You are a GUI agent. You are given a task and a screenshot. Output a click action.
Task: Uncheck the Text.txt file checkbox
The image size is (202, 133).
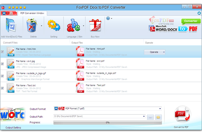[2, 88]
